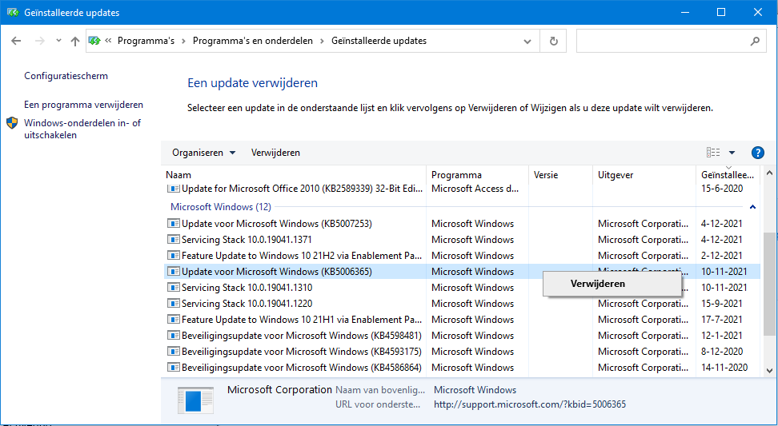
Task: Sort by the Versie column header
Action: [560, 175]
